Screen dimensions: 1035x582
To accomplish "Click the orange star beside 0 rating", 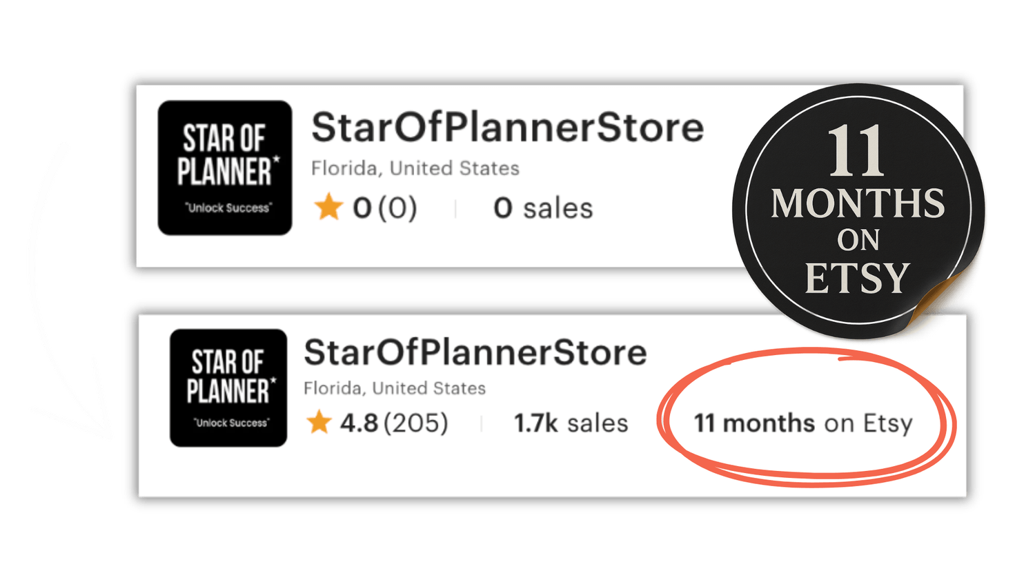I will (328, 207).
